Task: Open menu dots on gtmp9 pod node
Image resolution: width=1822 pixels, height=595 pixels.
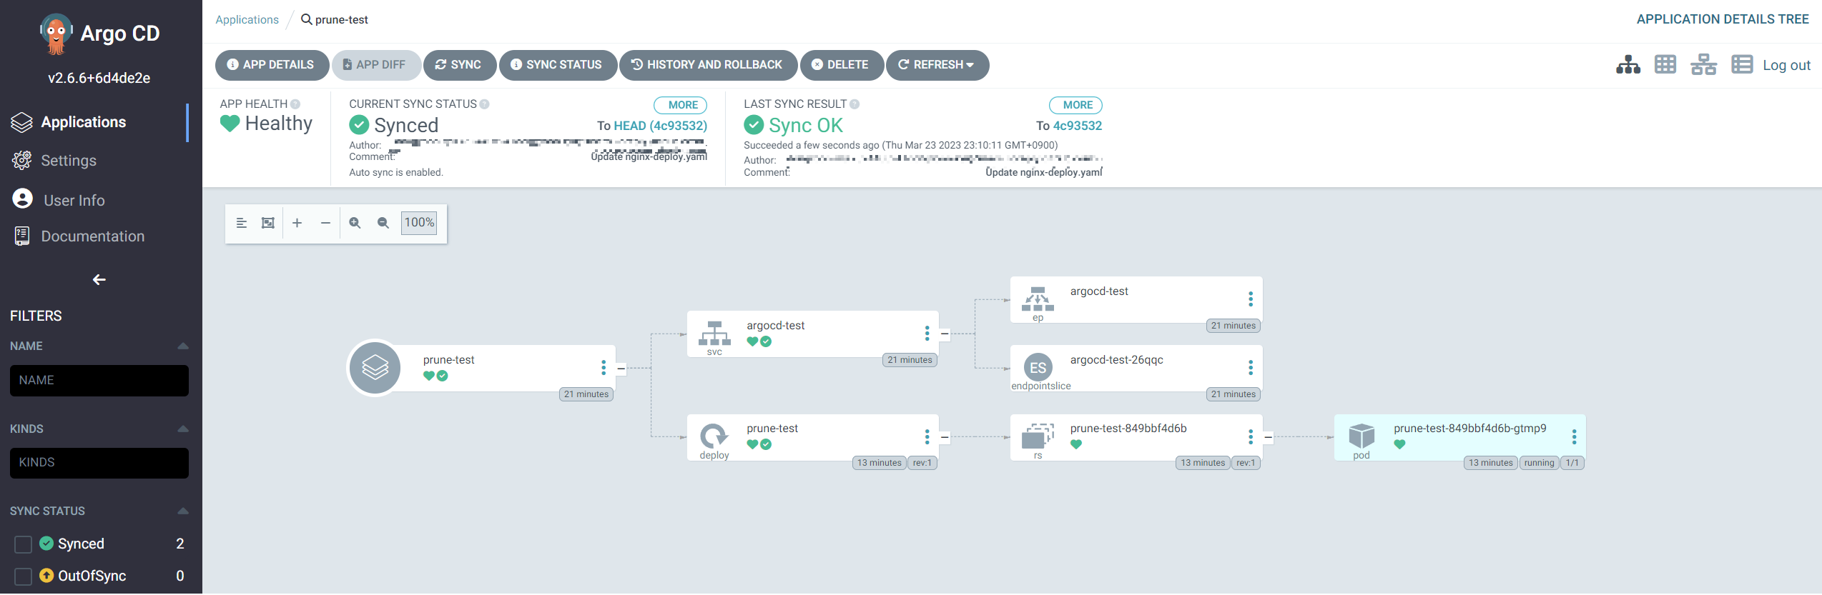Action: [x=1574, y=436]
